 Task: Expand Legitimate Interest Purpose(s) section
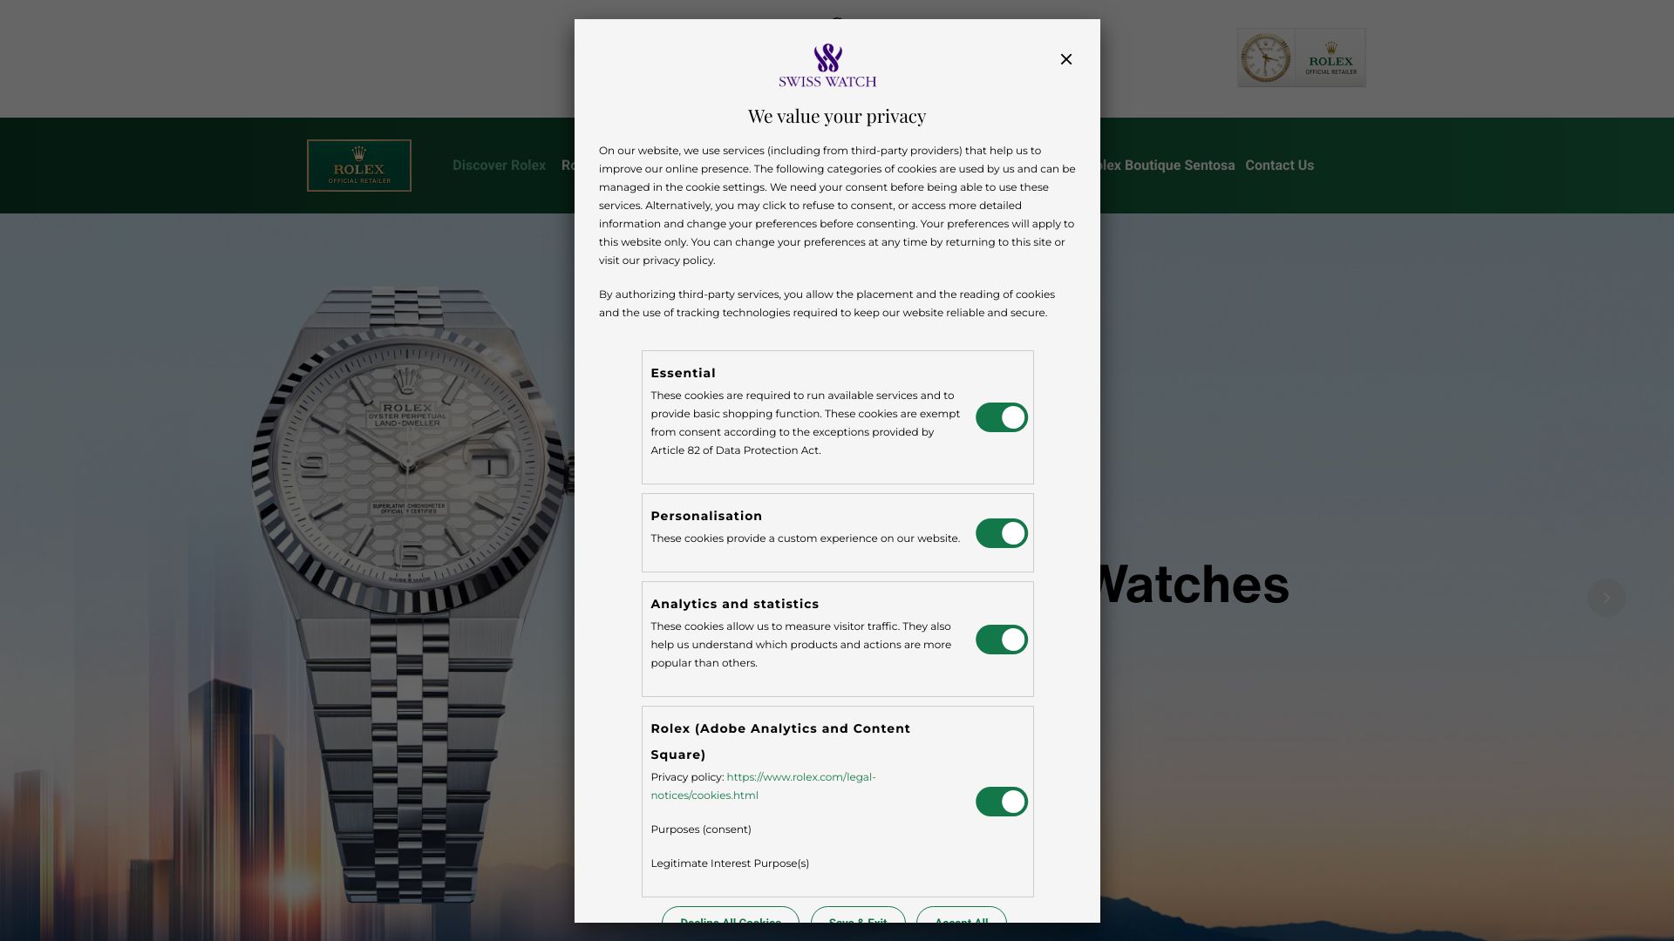(730, 863)
